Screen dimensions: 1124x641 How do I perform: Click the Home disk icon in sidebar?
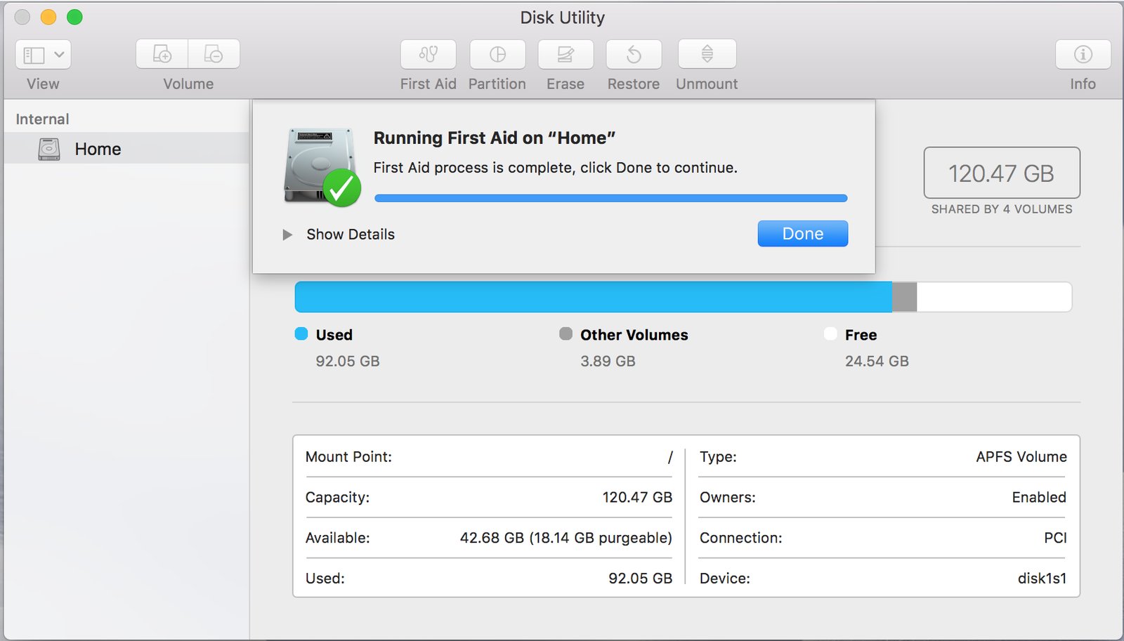pos(49,149)
